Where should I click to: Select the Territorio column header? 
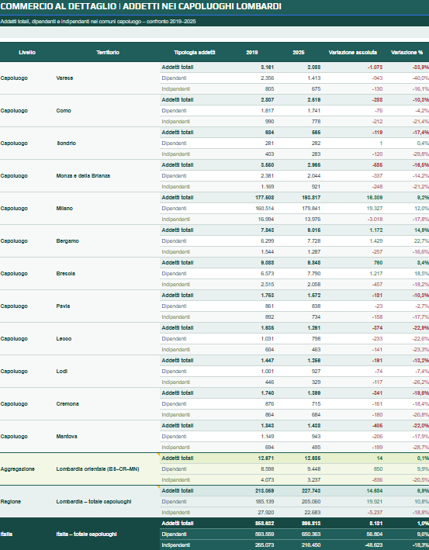pyautogui.click(x=108, y=52)
